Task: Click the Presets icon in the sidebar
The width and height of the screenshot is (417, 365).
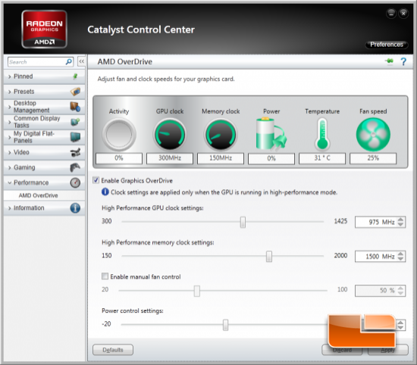Action: pos(75,92)
